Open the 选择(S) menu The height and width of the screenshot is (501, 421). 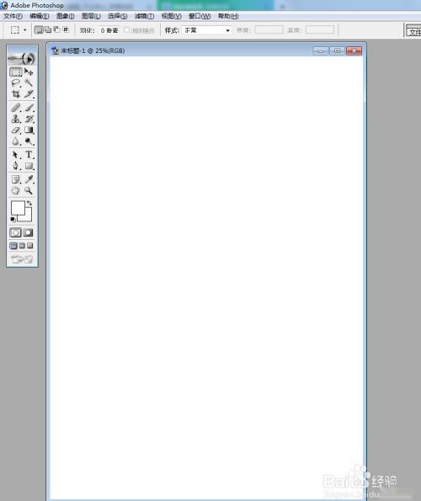(118, 16)
